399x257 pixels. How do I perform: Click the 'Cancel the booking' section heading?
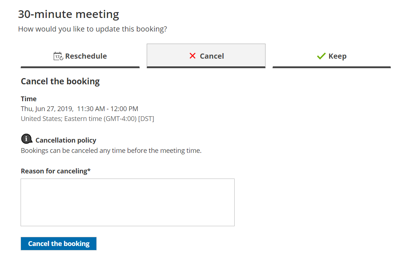[60, 81]
